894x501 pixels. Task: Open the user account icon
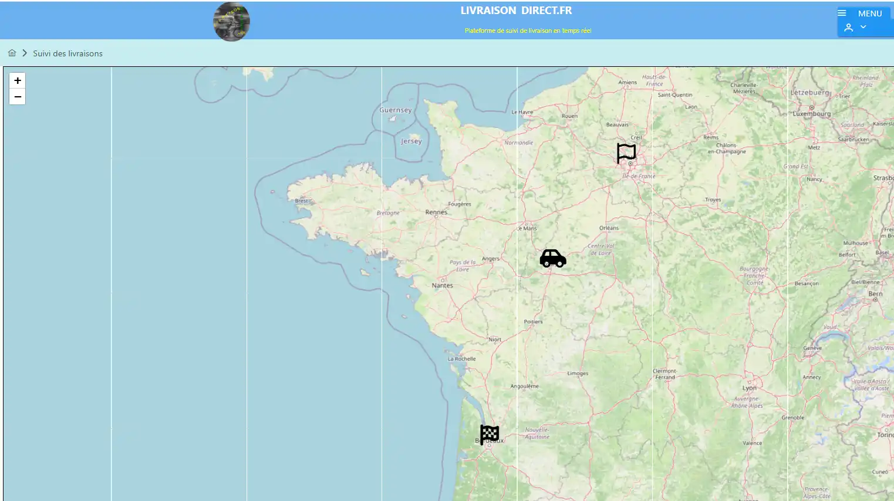[849, 28]
